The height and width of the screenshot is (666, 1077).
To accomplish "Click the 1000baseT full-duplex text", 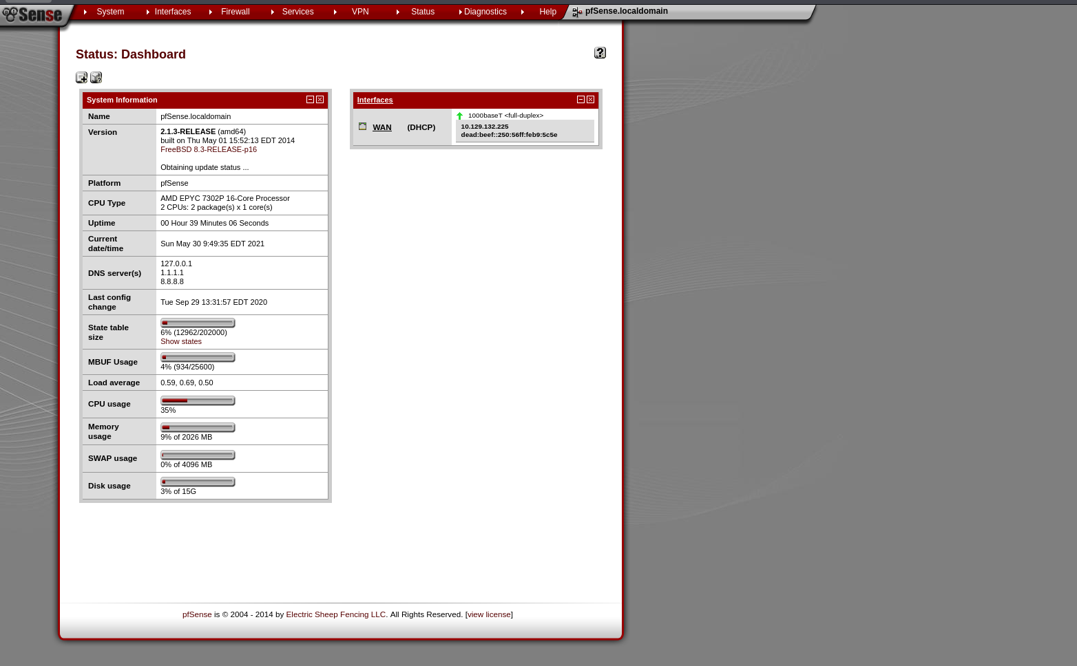I will pos(505,116).
